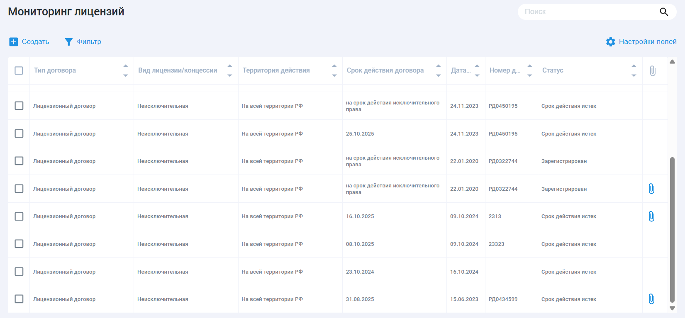Open Настройки полей link
685x318 pixels.
point(647,42)
